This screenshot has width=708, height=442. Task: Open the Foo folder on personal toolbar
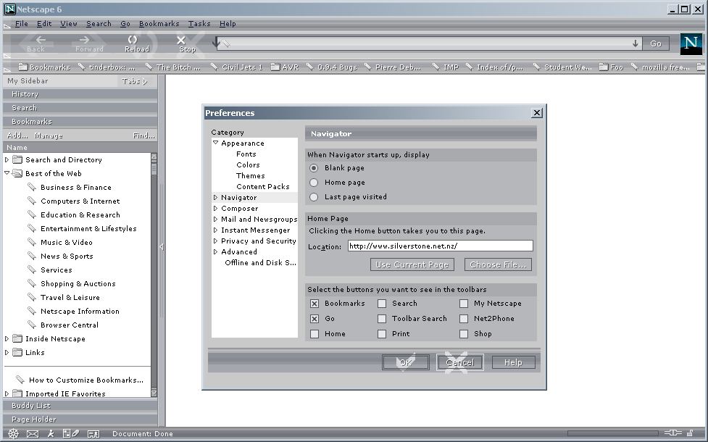(612, 67)
